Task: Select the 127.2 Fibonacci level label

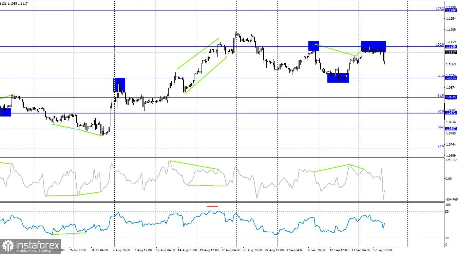Action: tap(440, 9)
